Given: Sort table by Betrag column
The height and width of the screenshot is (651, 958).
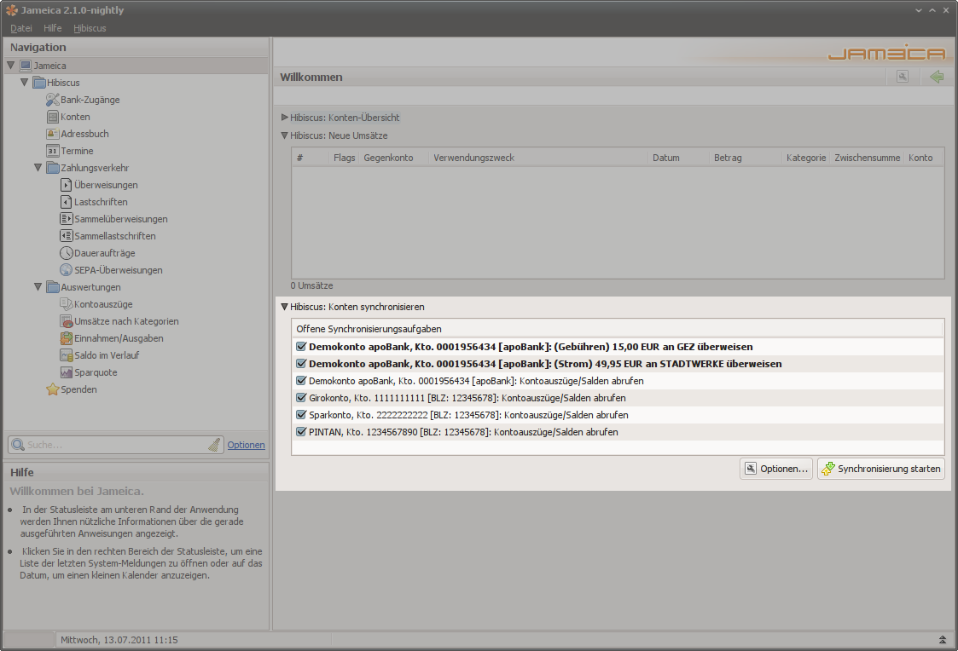Looking at the screenshot, I should click(746, 158).
